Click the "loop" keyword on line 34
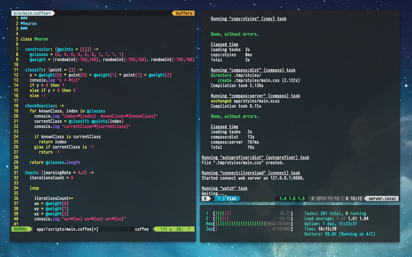This screenshot has width=412, height=257. tap(34, 188)
